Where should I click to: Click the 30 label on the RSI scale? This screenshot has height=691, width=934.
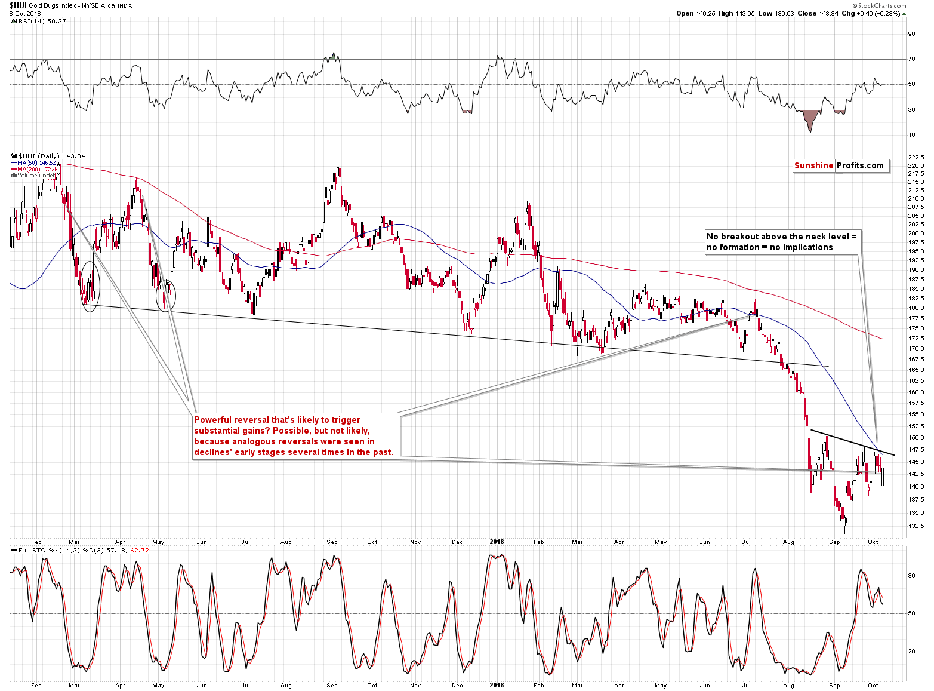pos(911,110)
